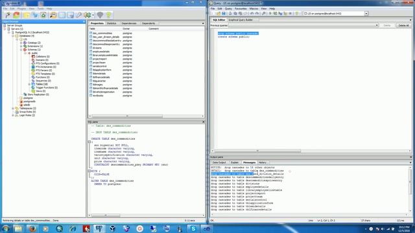Collapse the Databases (4) node
Viewport: 415px width, 233px height.
13,36
